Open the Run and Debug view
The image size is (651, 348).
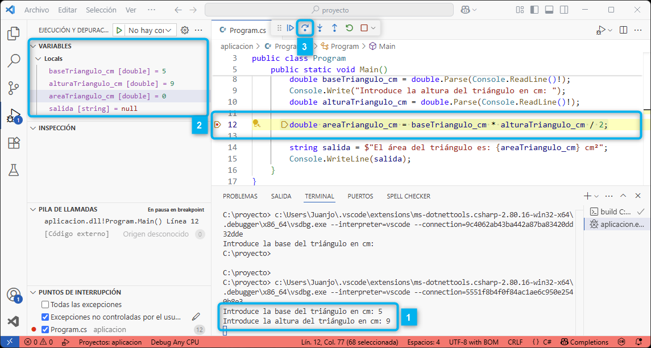[14, 115]
